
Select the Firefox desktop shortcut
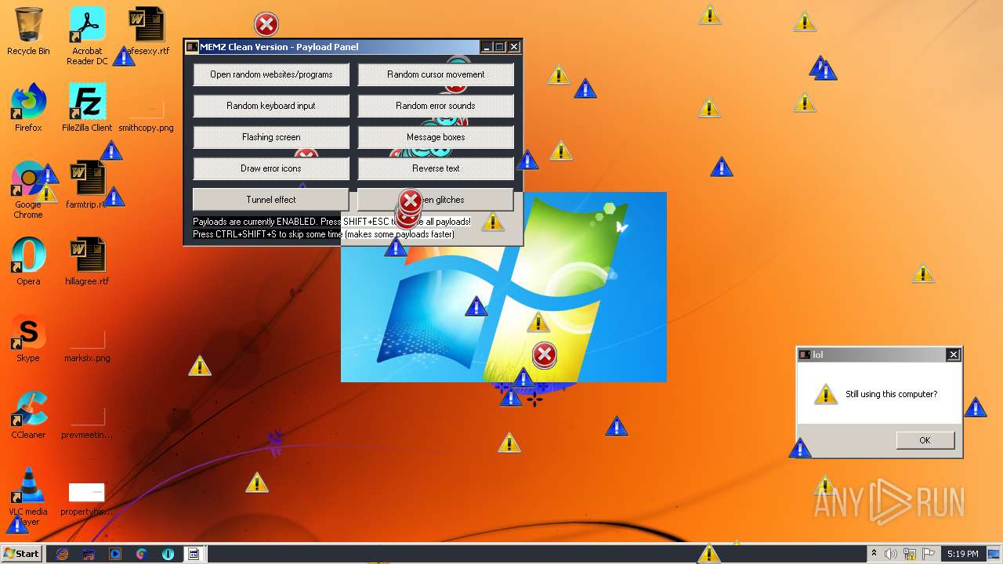click(x=28, y=108)
